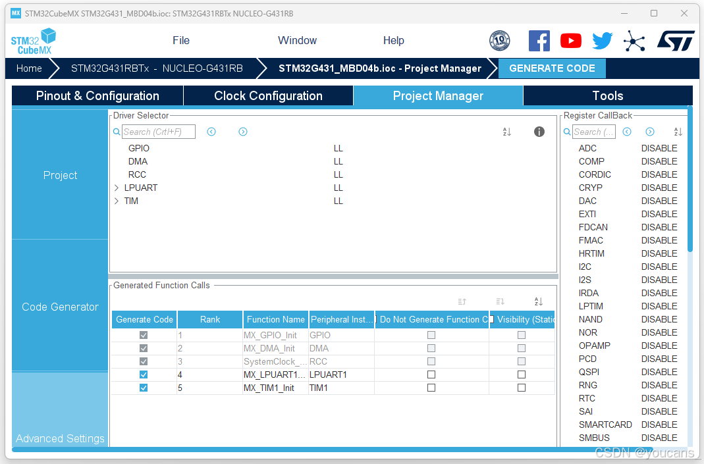Sort by Rank column header

[x=210, y=319]
